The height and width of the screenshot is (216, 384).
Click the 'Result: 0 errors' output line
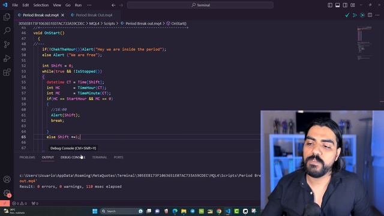point(71,187)
